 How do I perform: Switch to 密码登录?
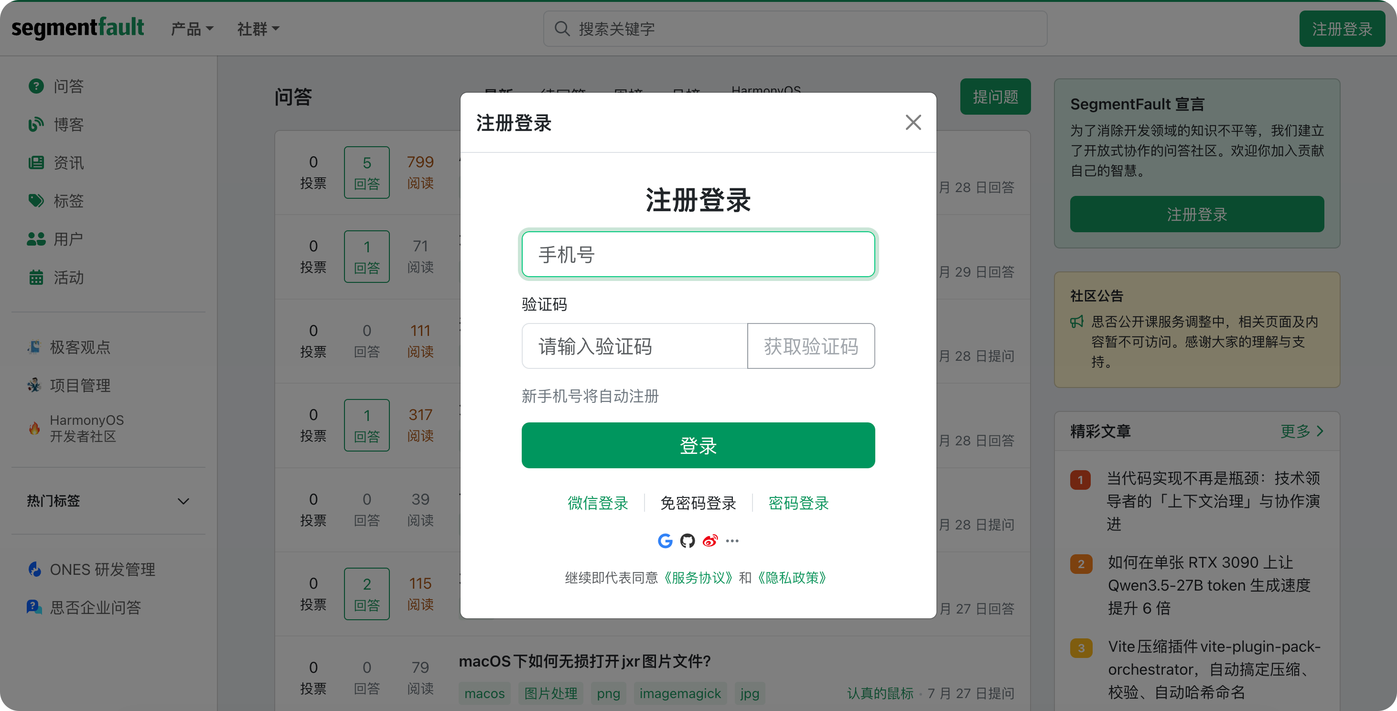pyautogui.click(x=798, y=503)
